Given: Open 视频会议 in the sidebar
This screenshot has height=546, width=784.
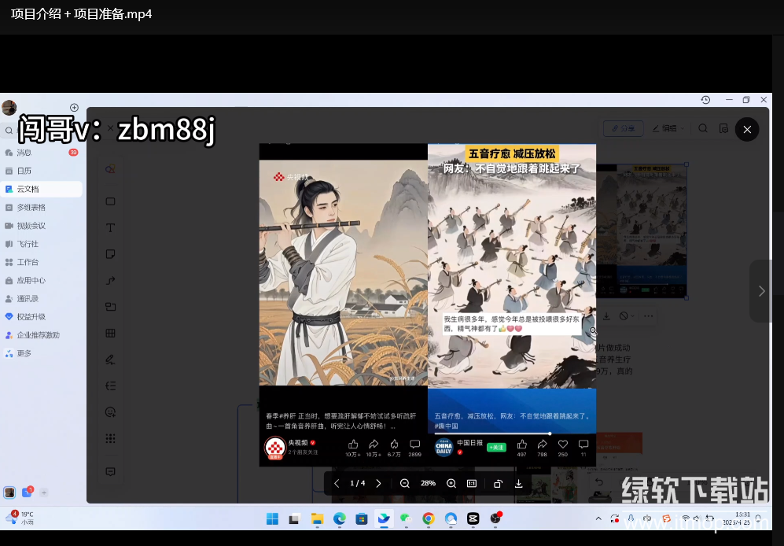Looking at the screenshot, I should [31, 226].
